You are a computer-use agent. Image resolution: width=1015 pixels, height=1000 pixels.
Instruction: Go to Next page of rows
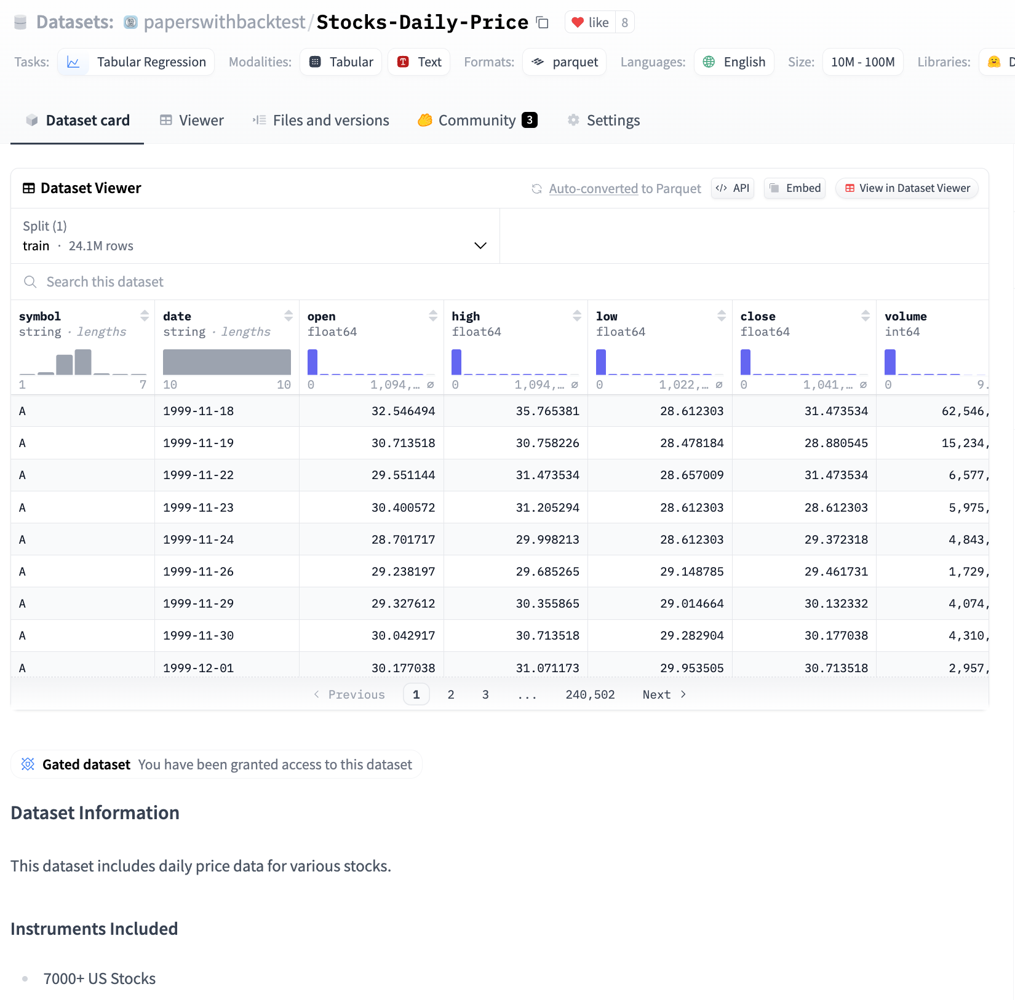click(663, 694)
